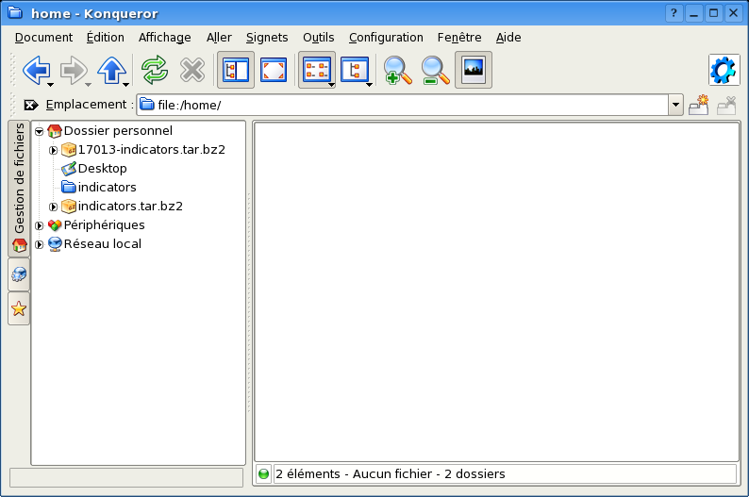Screen dimensions: 749x497
Task: Zoom out with the minus magnifier
Action: coord(435,70)
